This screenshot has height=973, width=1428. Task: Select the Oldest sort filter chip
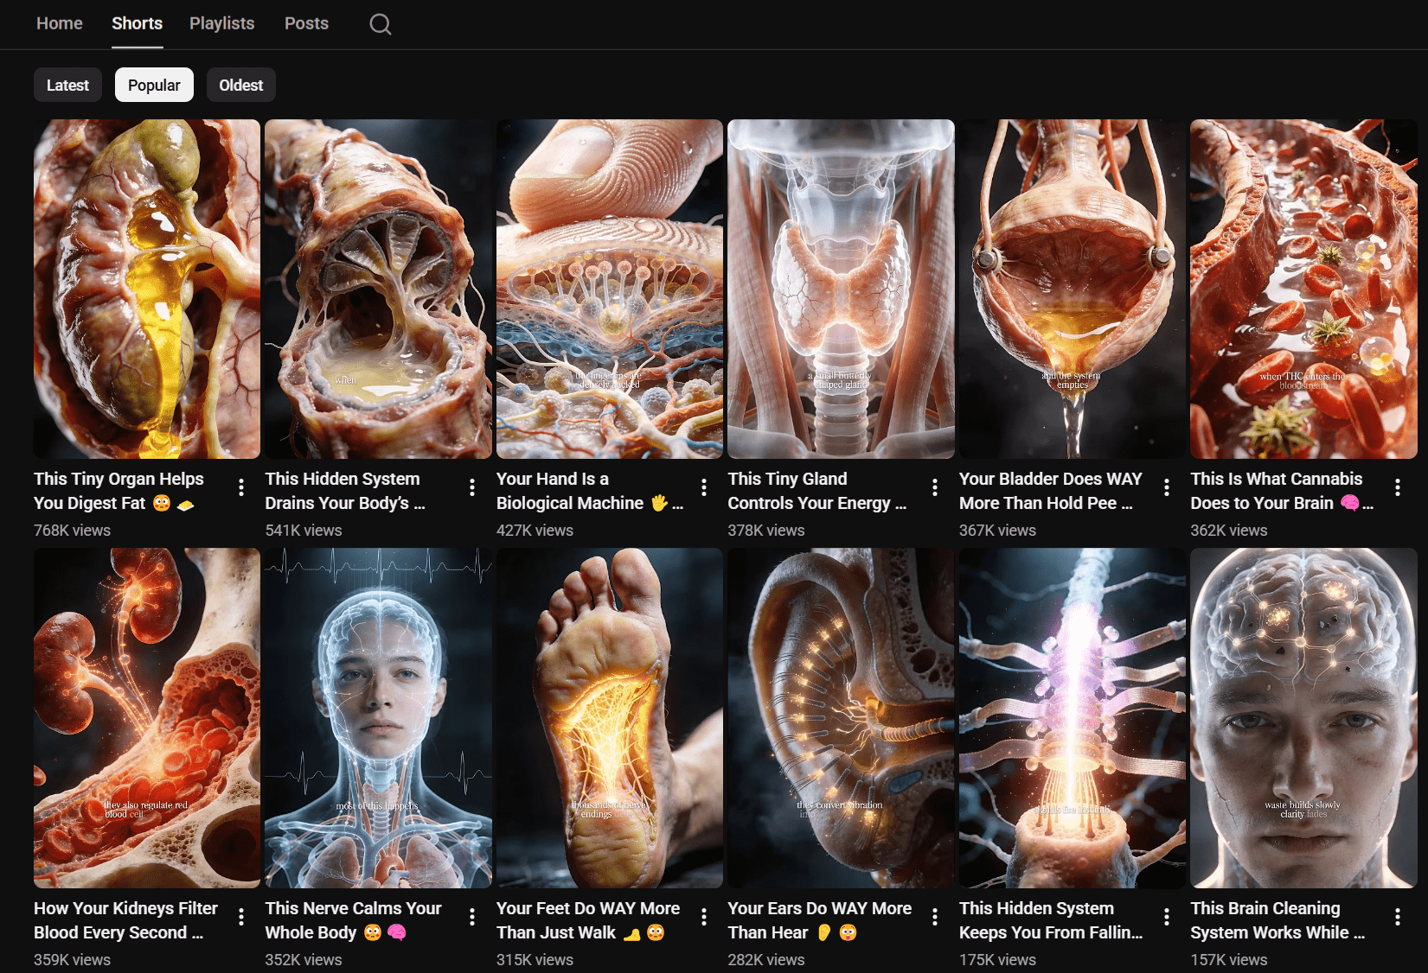(240, 85)
